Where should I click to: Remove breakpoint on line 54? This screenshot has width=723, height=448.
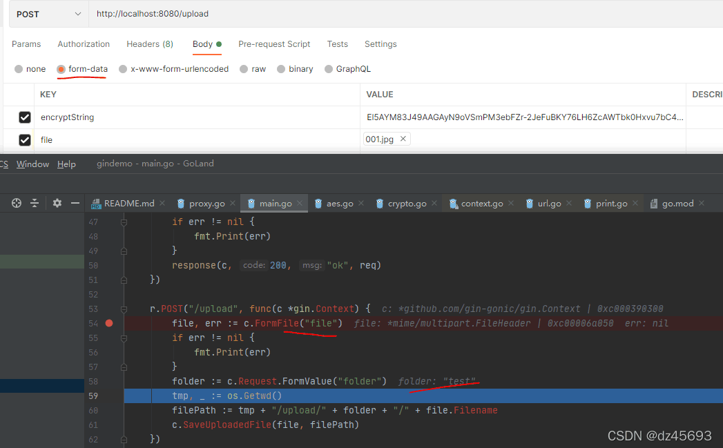109,323
